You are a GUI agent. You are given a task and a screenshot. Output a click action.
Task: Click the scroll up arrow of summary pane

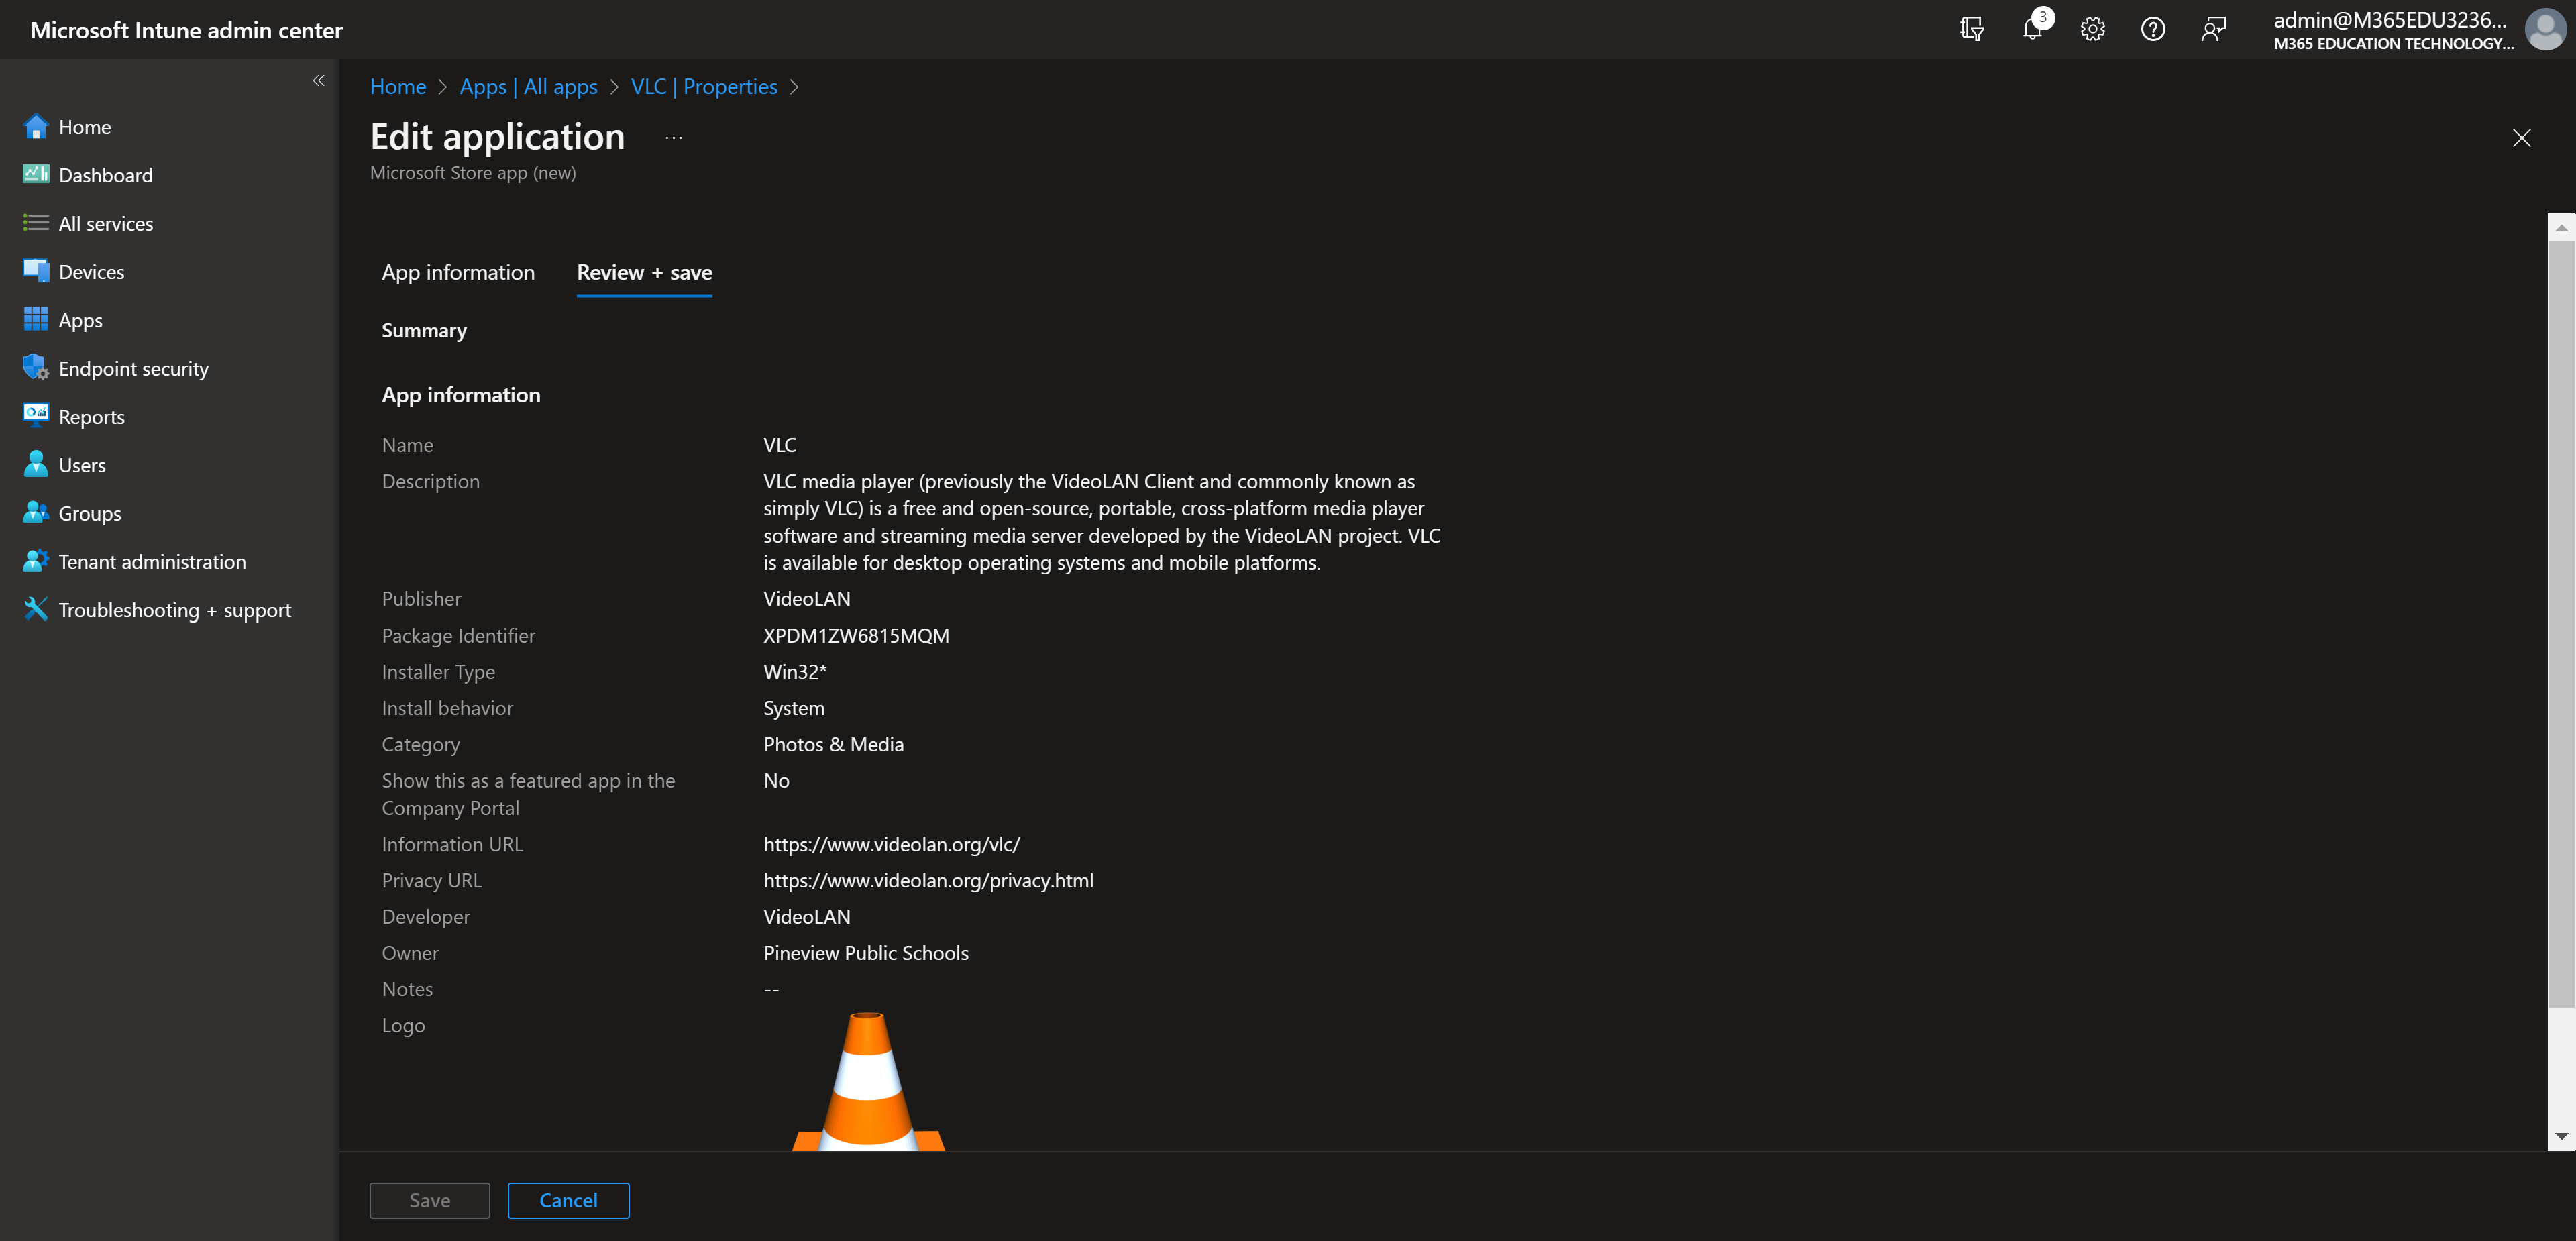(x=2561, y=227)
